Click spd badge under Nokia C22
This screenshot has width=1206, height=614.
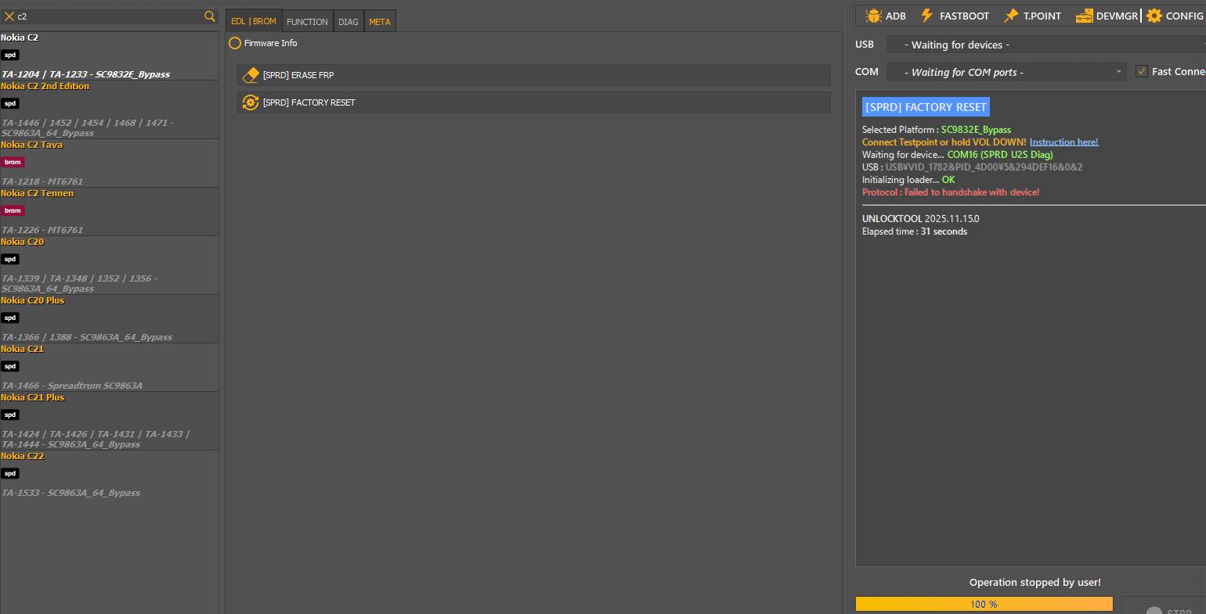pos(10,474)
